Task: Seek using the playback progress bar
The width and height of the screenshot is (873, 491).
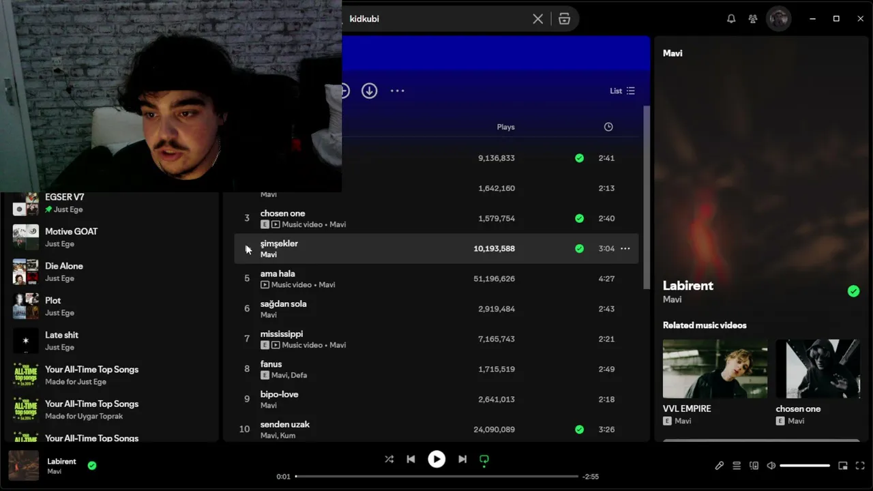Action: pyautogui.click(x=436, y=477)
